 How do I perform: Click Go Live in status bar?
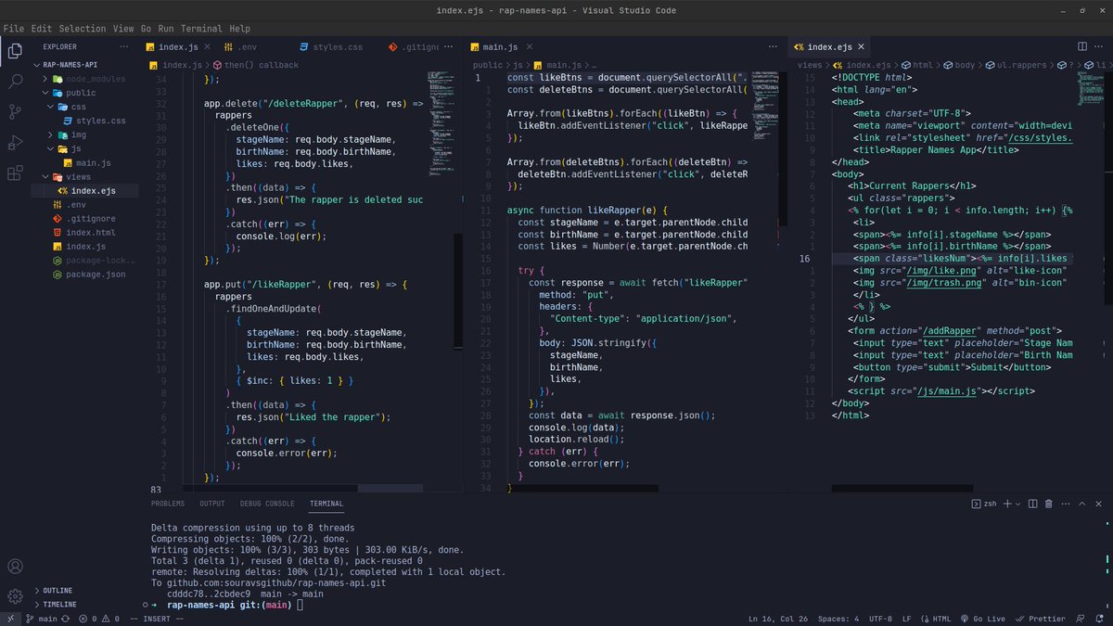click(x=983, y=619)
